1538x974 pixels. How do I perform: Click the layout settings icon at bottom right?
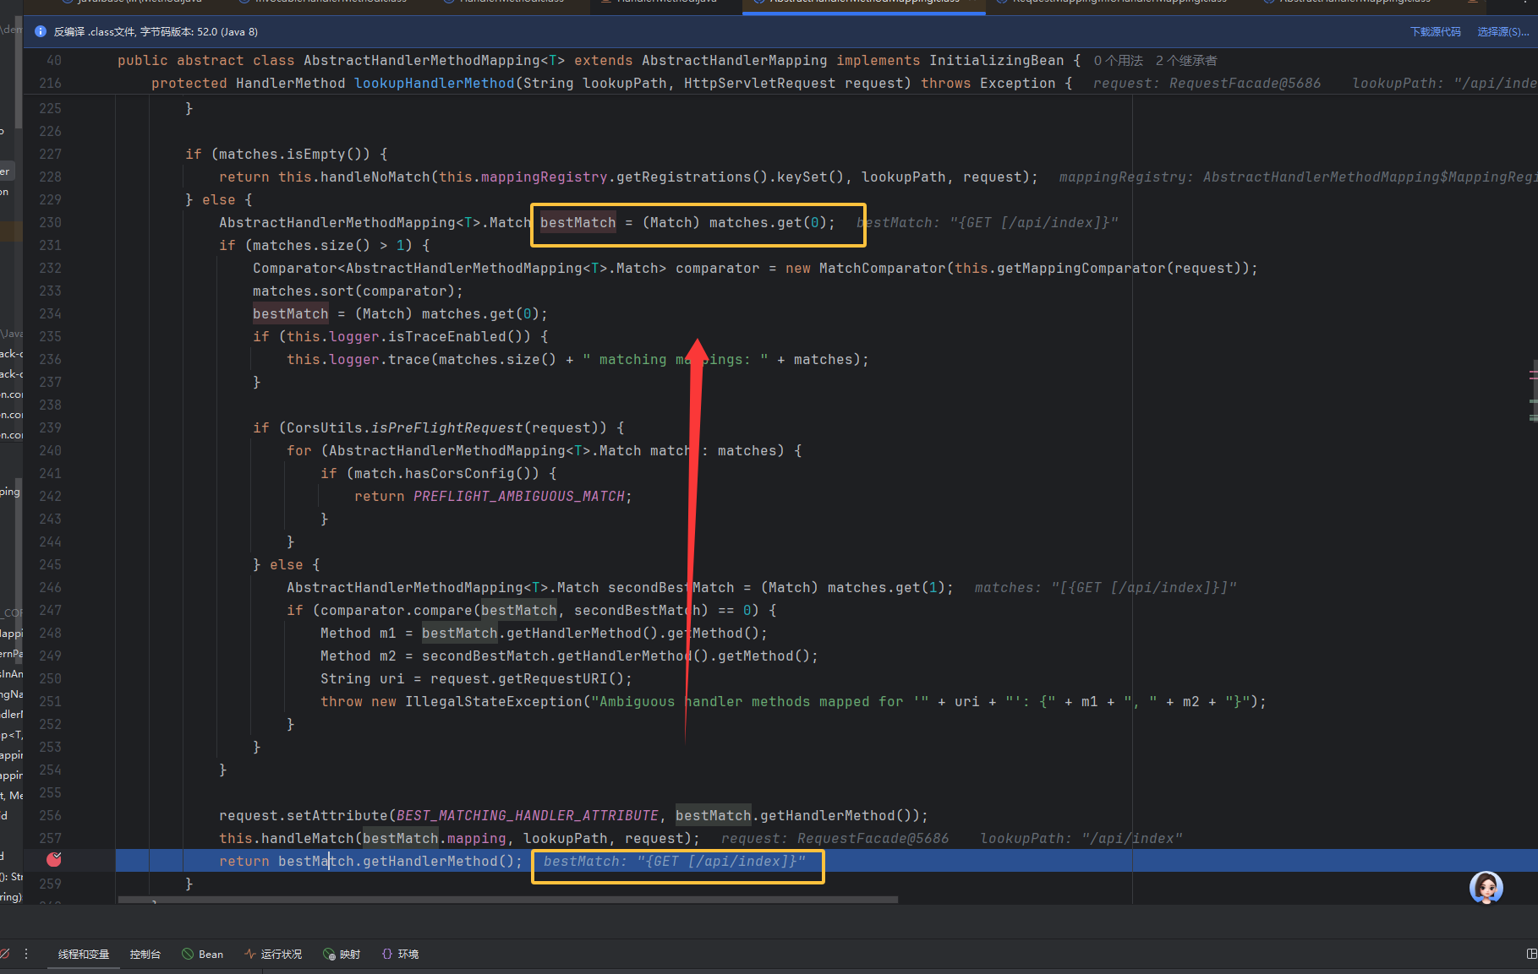pos(1531,954)
